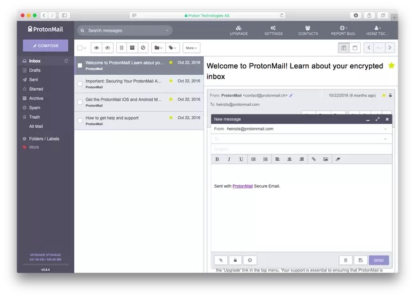The width and height of the screenshot is (415, 297).
Task: Align text center
Action: coord(290,159)
